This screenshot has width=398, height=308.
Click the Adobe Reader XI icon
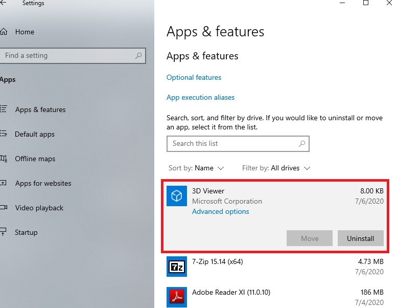[177, 297]
